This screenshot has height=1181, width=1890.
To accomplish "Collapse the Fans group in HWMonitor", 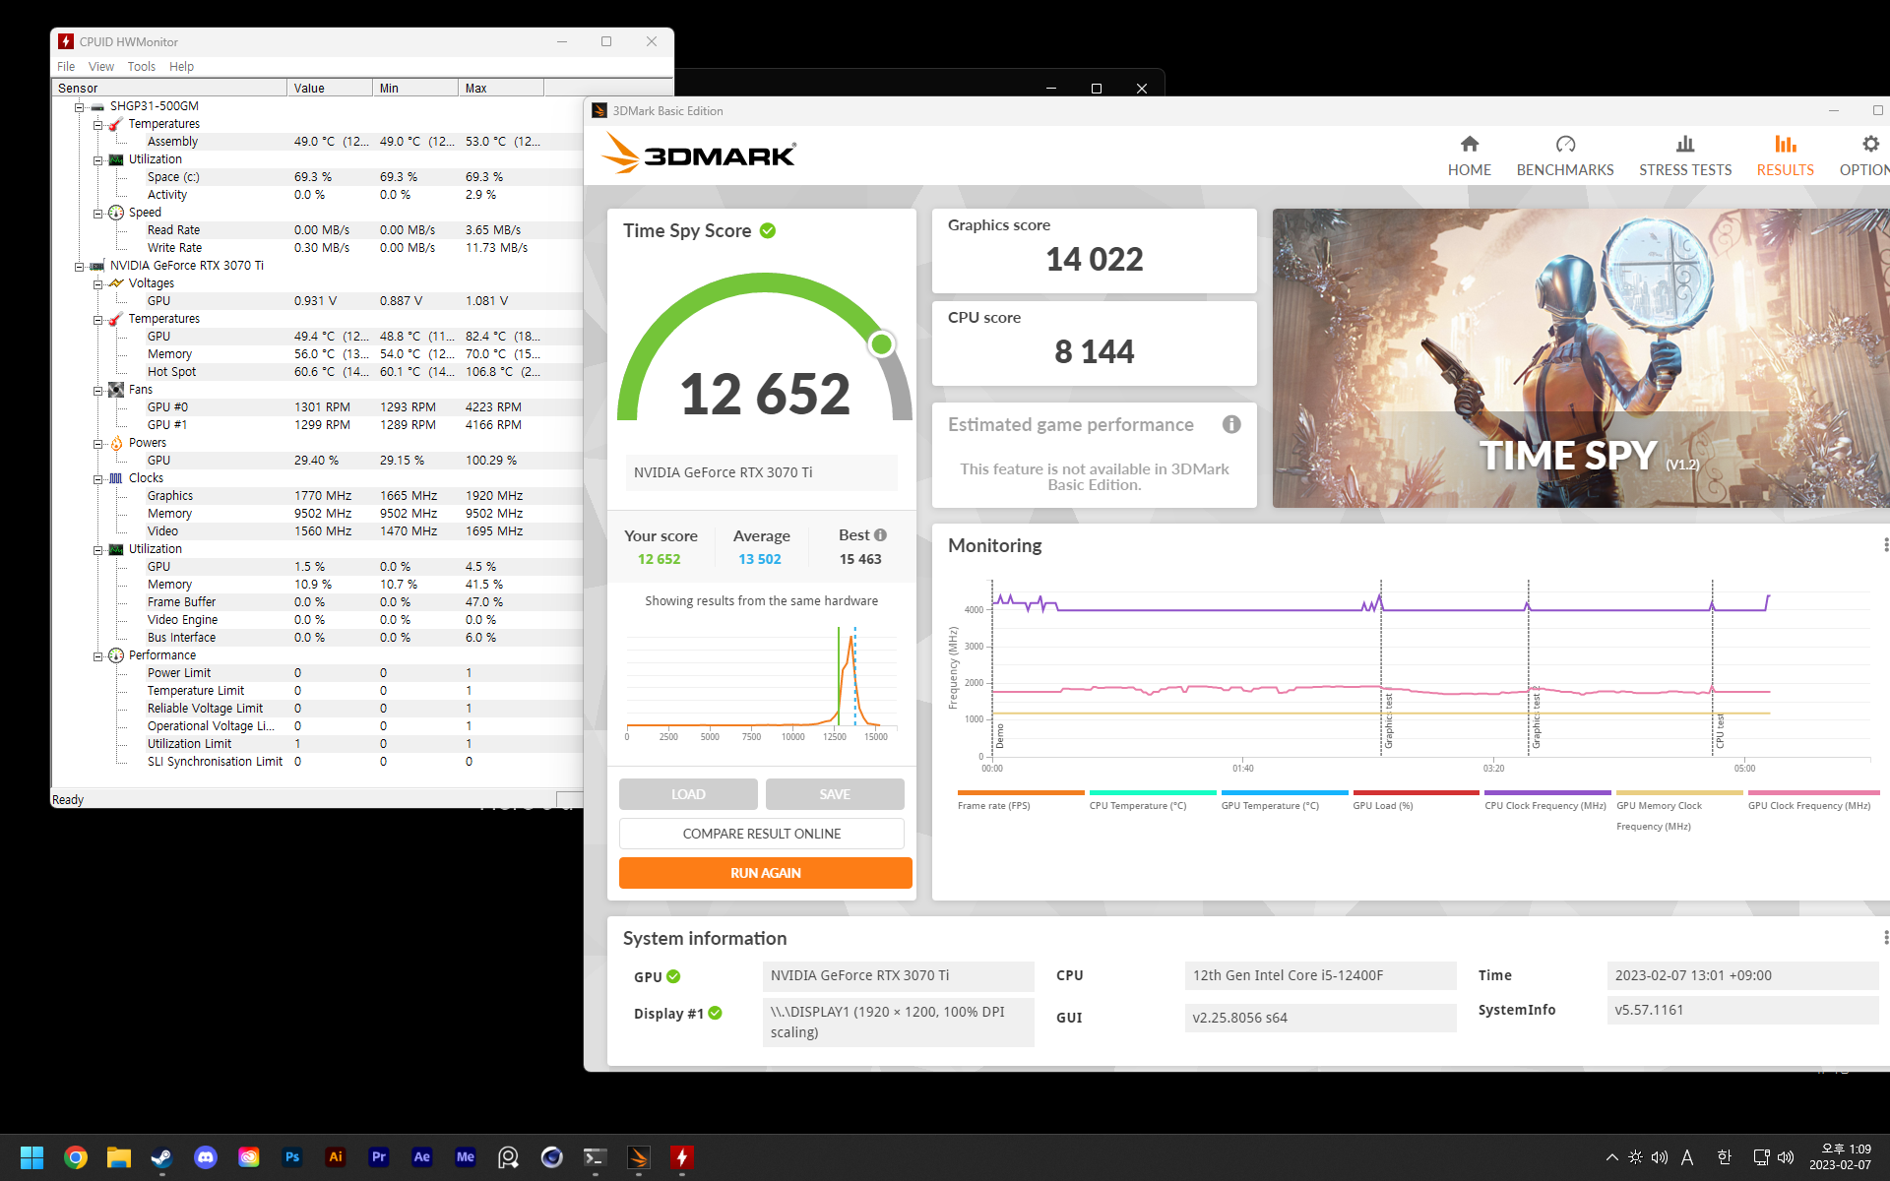I will pyautogui.click(x=97, y=390).
